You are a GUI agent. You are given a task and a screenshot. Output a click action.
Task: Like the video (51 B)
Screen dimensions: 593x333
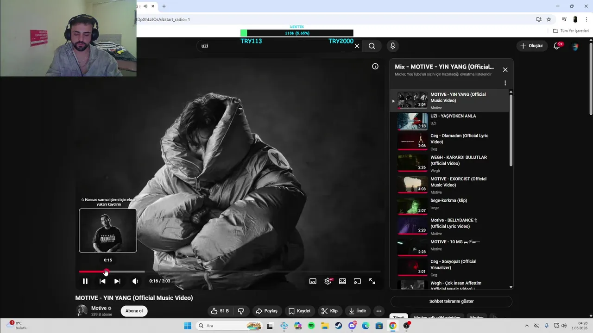(220, 311)
